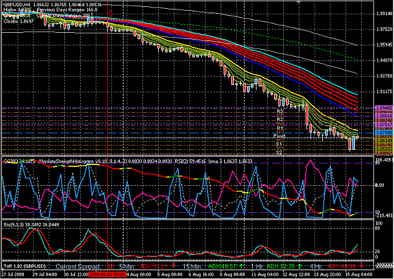
Task: Select the R2 resistance label
Action: pyautogui.click(x=280, y=120)
